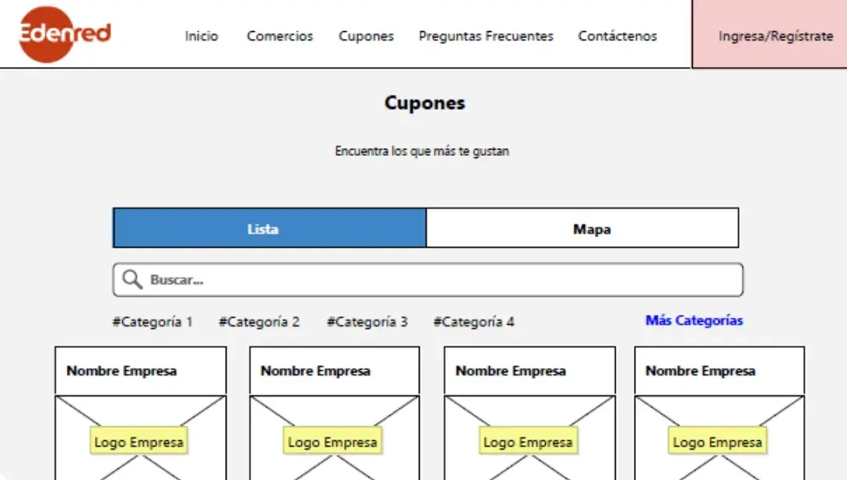This screenshot has height=480, width=847.
Task: Click the magnifying glass search icon
Action: click(x=132, y=280)
